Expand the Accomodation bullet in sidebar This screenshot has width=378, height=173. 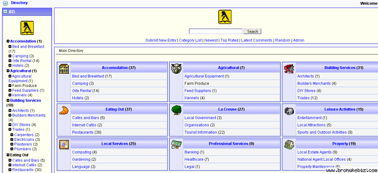click(x=8, y=41)
